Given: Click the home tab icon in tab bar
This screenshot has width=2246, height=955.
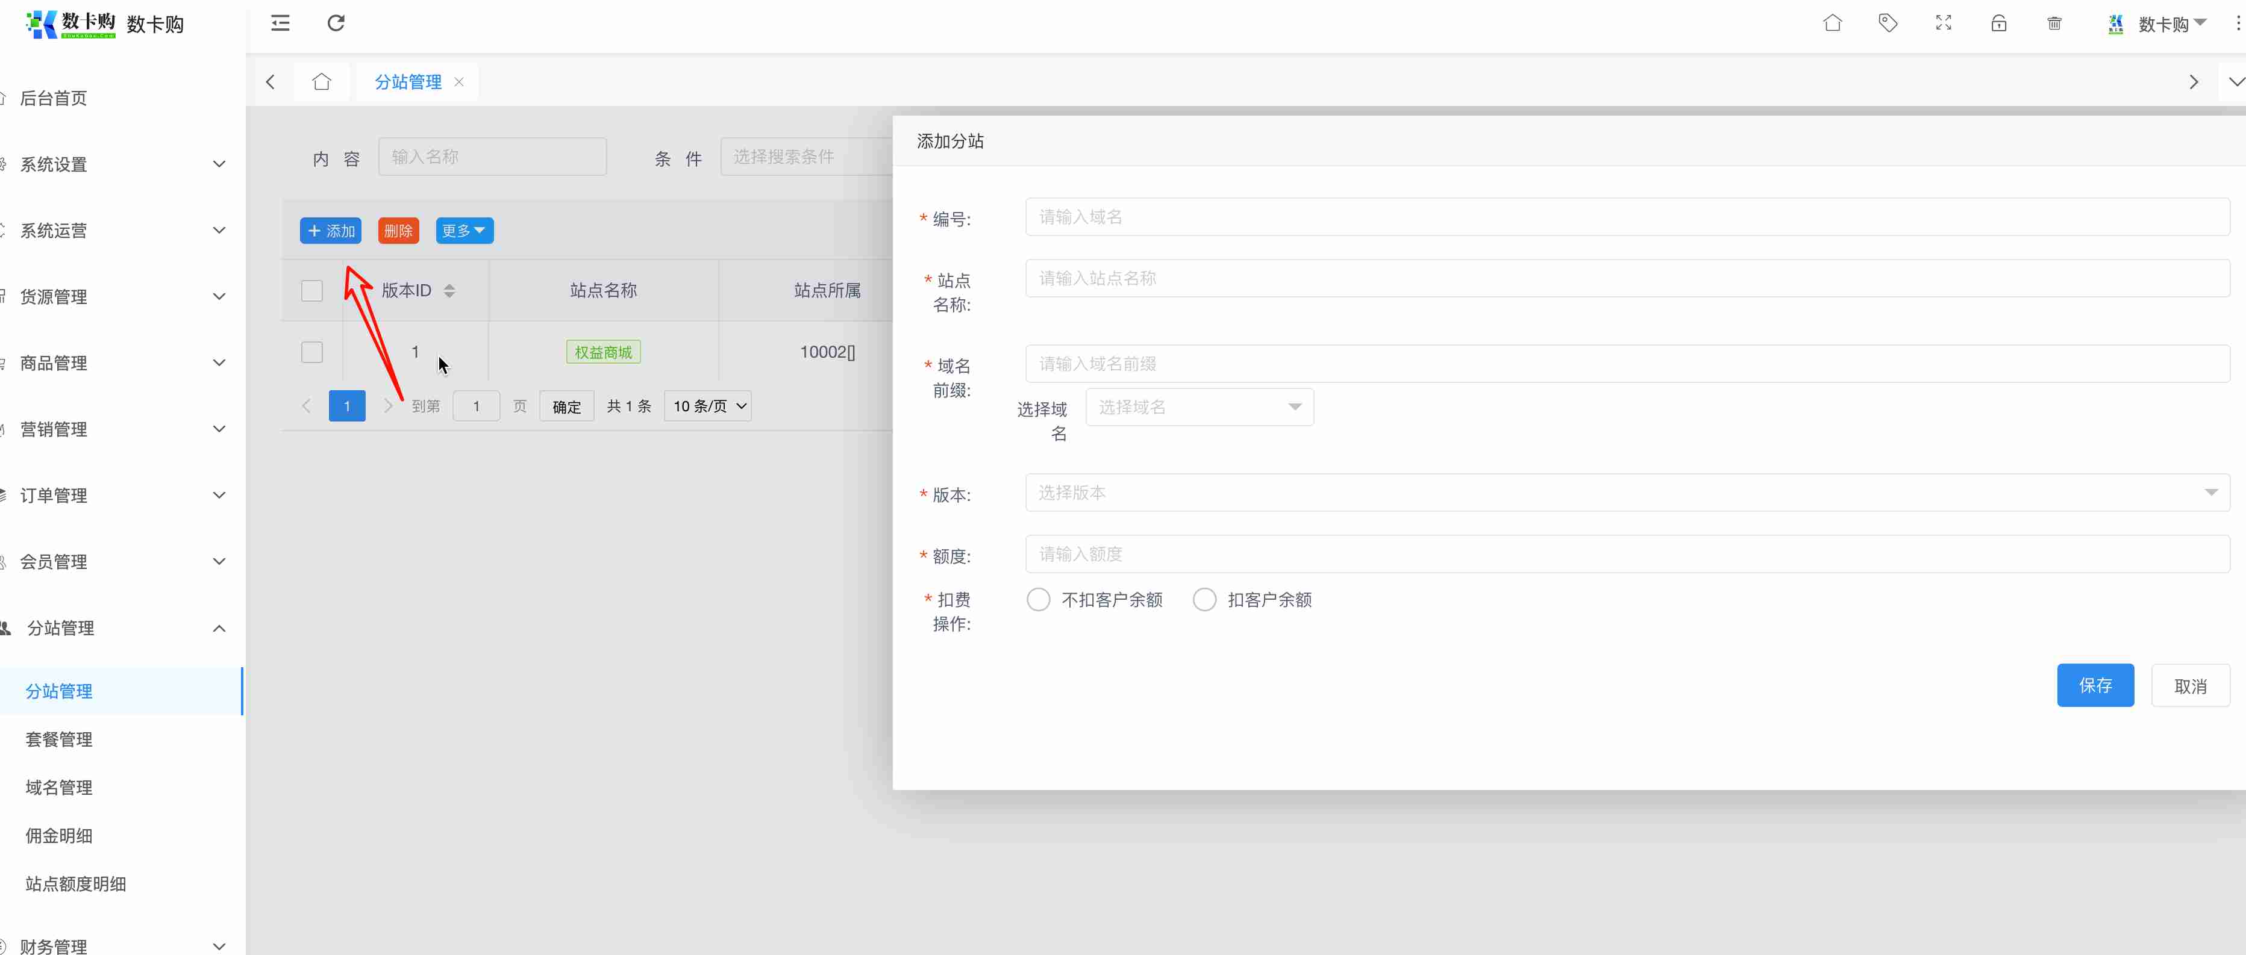Looking at the screenshot, I should pyautogui.click(x=322, y=82).
